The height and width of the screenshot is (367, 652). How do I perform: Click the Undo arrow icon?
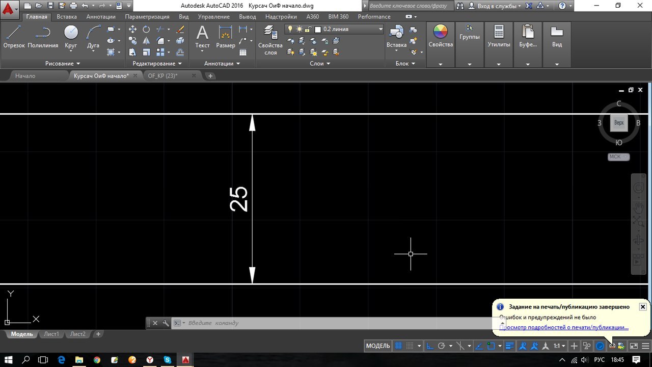85,6
